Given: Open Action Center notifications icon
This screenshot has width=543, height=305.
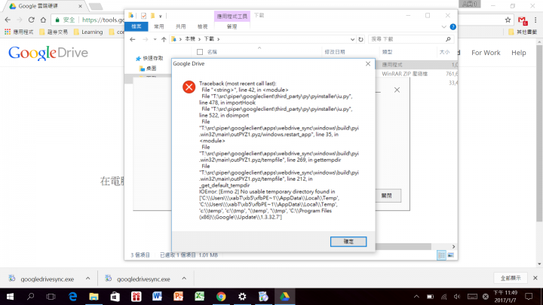Looking at the screenshot, I should point(529,297).
